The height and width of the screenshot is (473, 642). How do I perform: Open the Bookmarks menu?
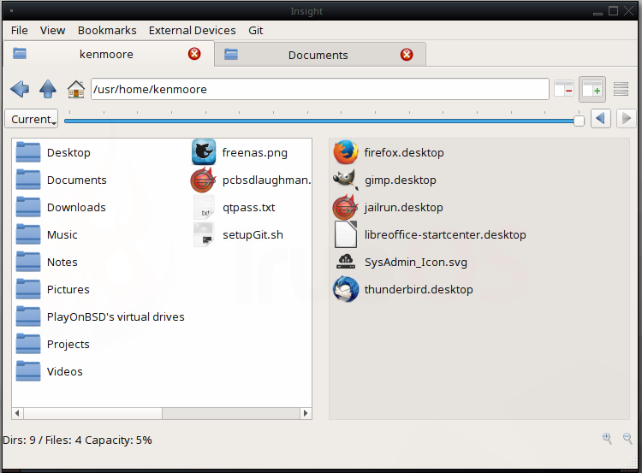point(107,30)
